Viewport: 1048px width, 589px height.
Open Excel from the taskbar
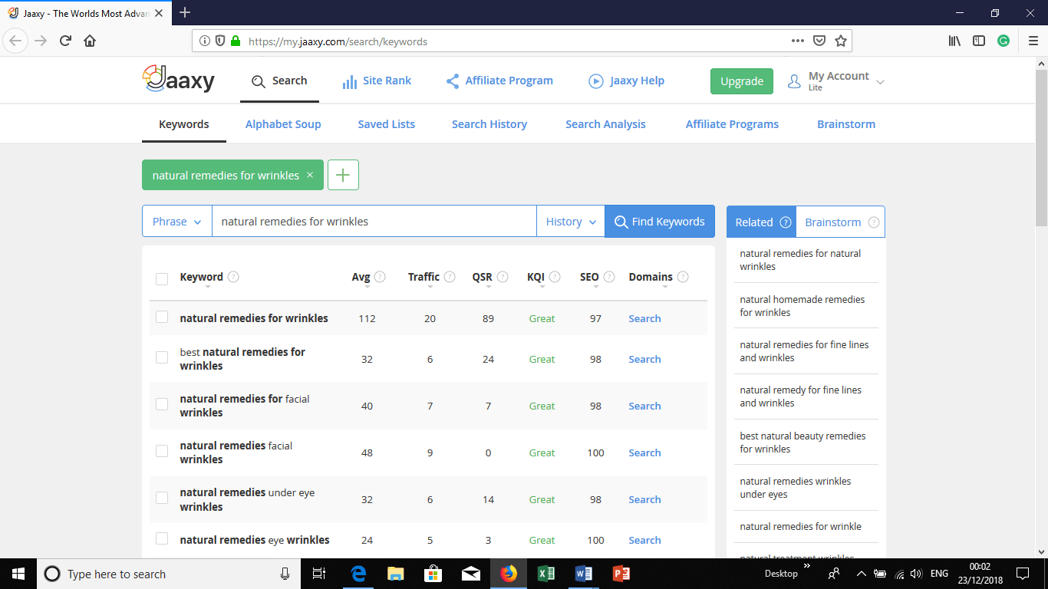pos(546,574)
